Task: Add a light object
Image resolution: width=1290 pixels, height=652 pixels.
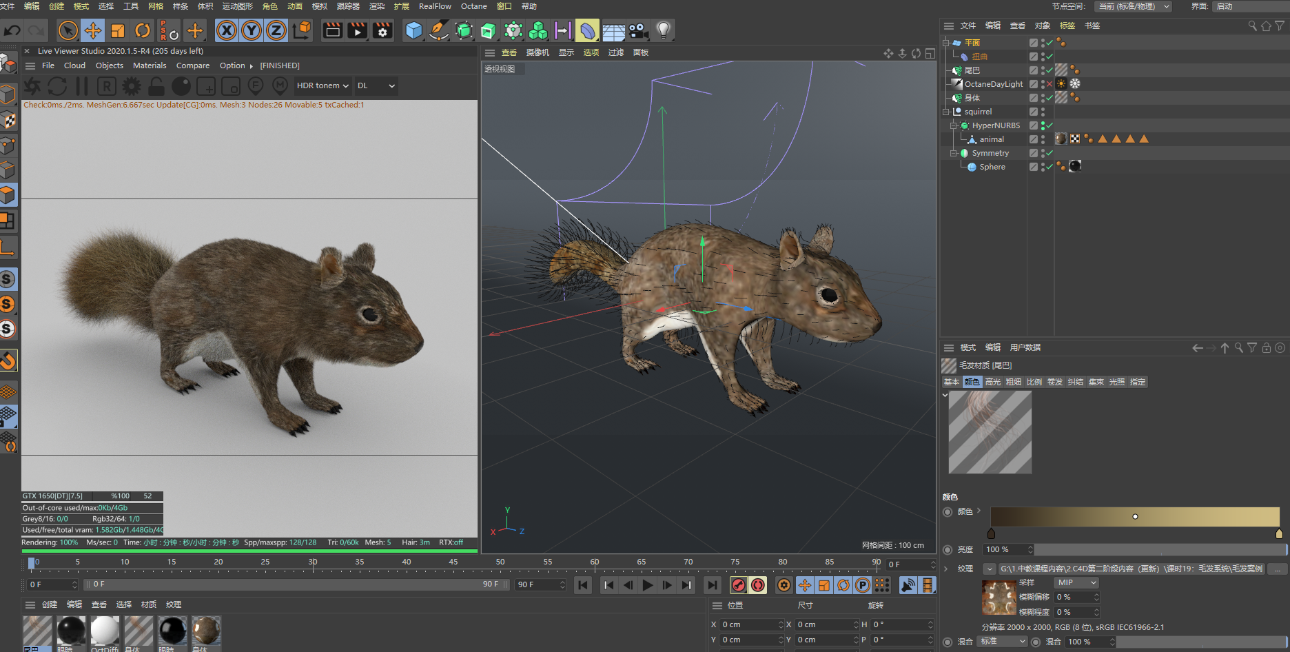Action: [663, 30]
